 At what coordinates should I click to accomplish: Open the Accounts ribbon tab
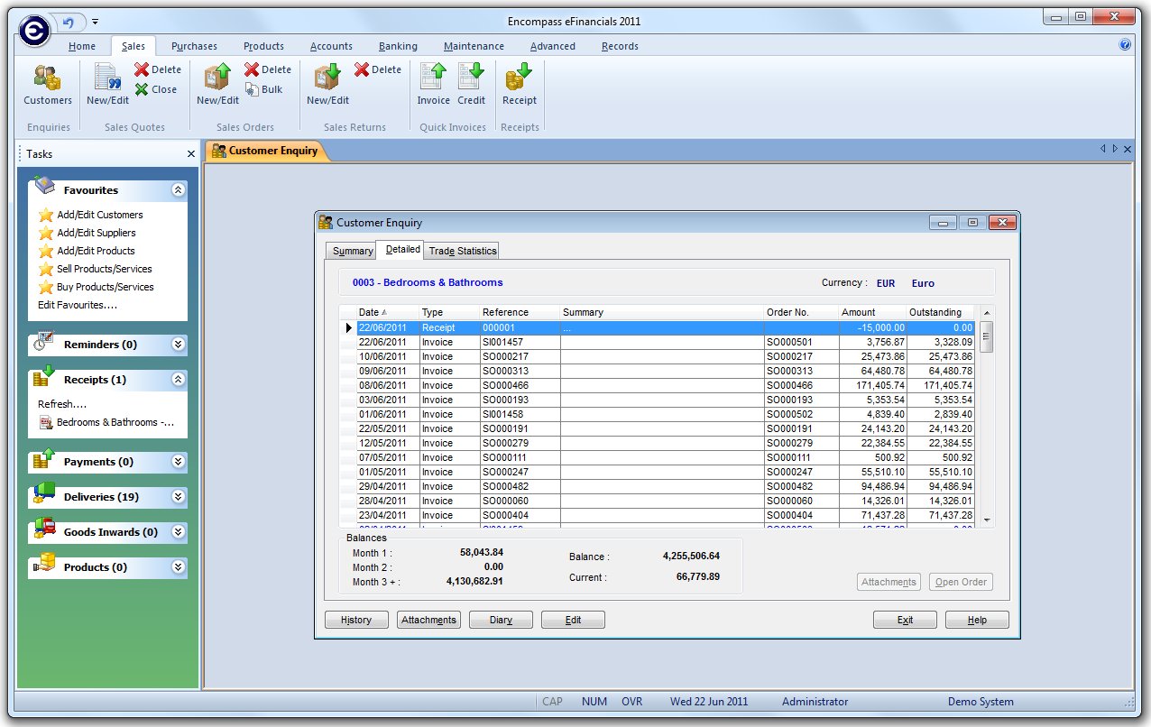[x=331, y=46]
